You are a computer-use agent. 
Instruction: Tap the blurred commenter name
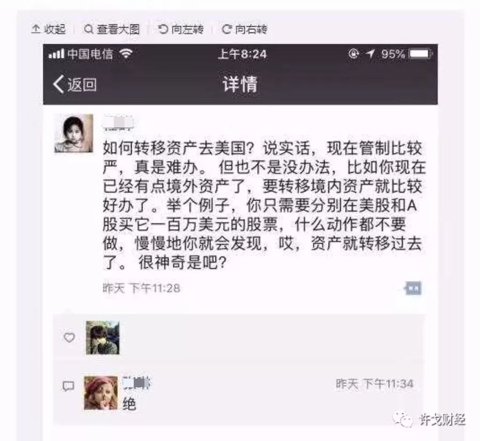pyautogui.click(x=137, y=383)
